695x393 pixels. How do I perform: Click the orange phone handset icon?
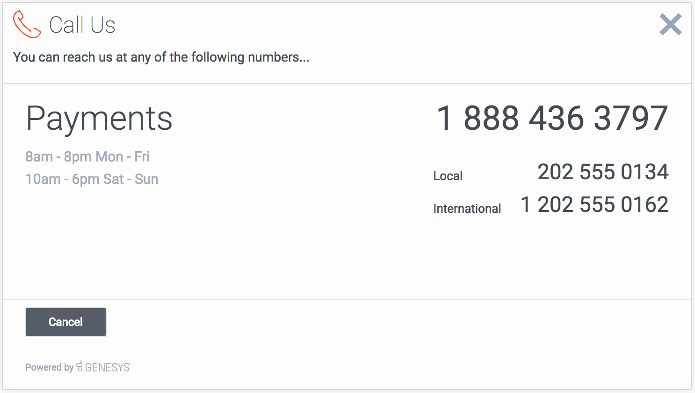pos(27,24)
